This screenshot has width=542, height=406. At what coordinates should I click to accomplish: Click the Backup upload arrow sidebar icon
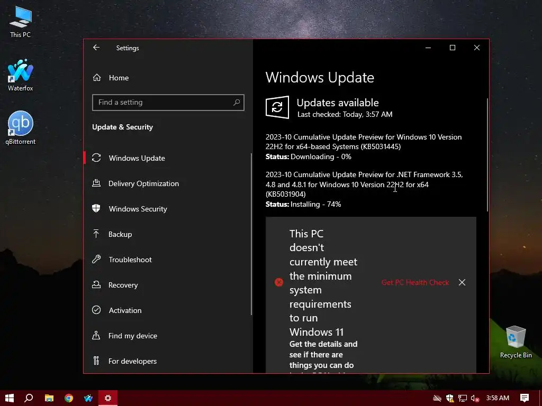[x=96, y=234]
